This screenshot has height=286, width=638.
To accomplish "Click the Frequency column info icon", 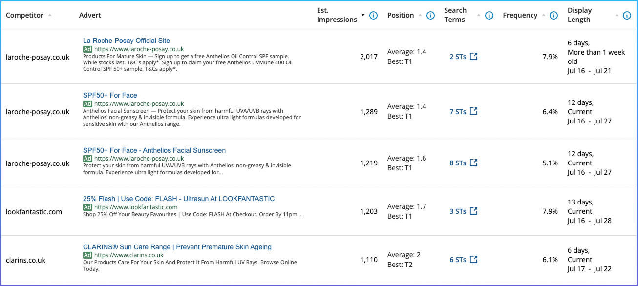I will (x=553, y=15).
